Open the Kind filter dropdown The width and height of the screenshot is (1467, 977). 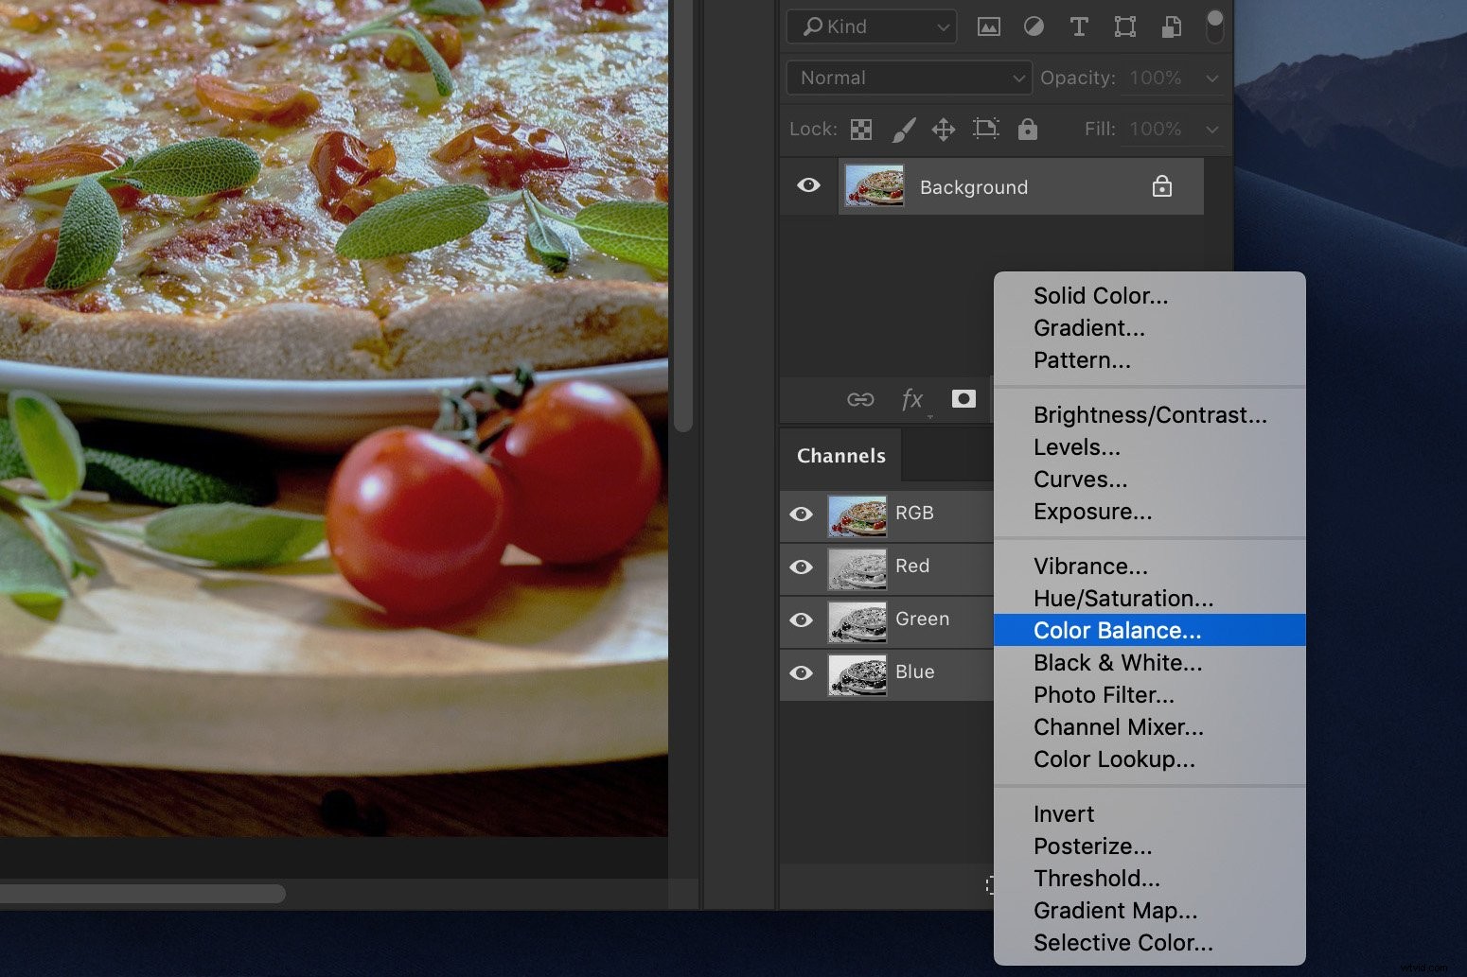click(870, 26)
